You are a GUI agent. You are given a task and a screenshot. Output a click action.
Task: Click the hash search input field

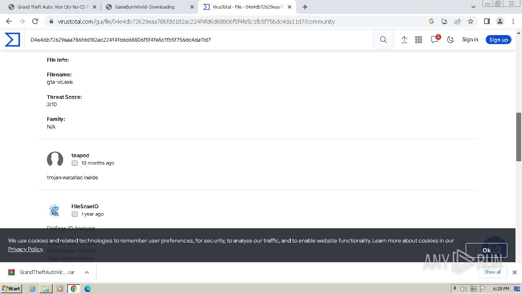(199, 40)
